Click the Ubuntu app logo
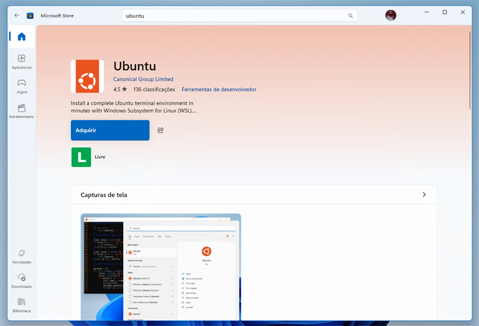This screenshot has height=326, width=479. click(88, 76)
